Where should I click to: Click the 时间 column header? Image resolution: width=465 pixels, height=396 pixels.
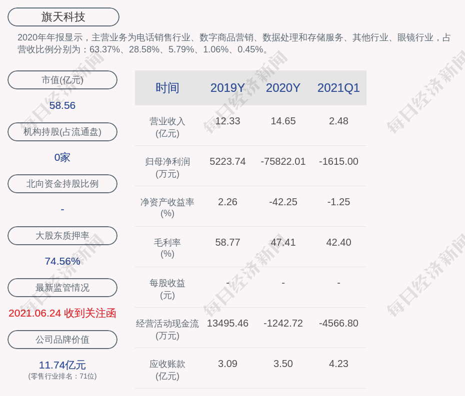[167, 88]
